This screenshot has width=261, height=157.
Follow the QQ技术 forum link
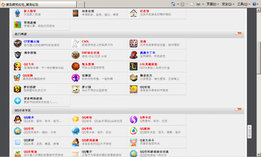coord(29,117)
